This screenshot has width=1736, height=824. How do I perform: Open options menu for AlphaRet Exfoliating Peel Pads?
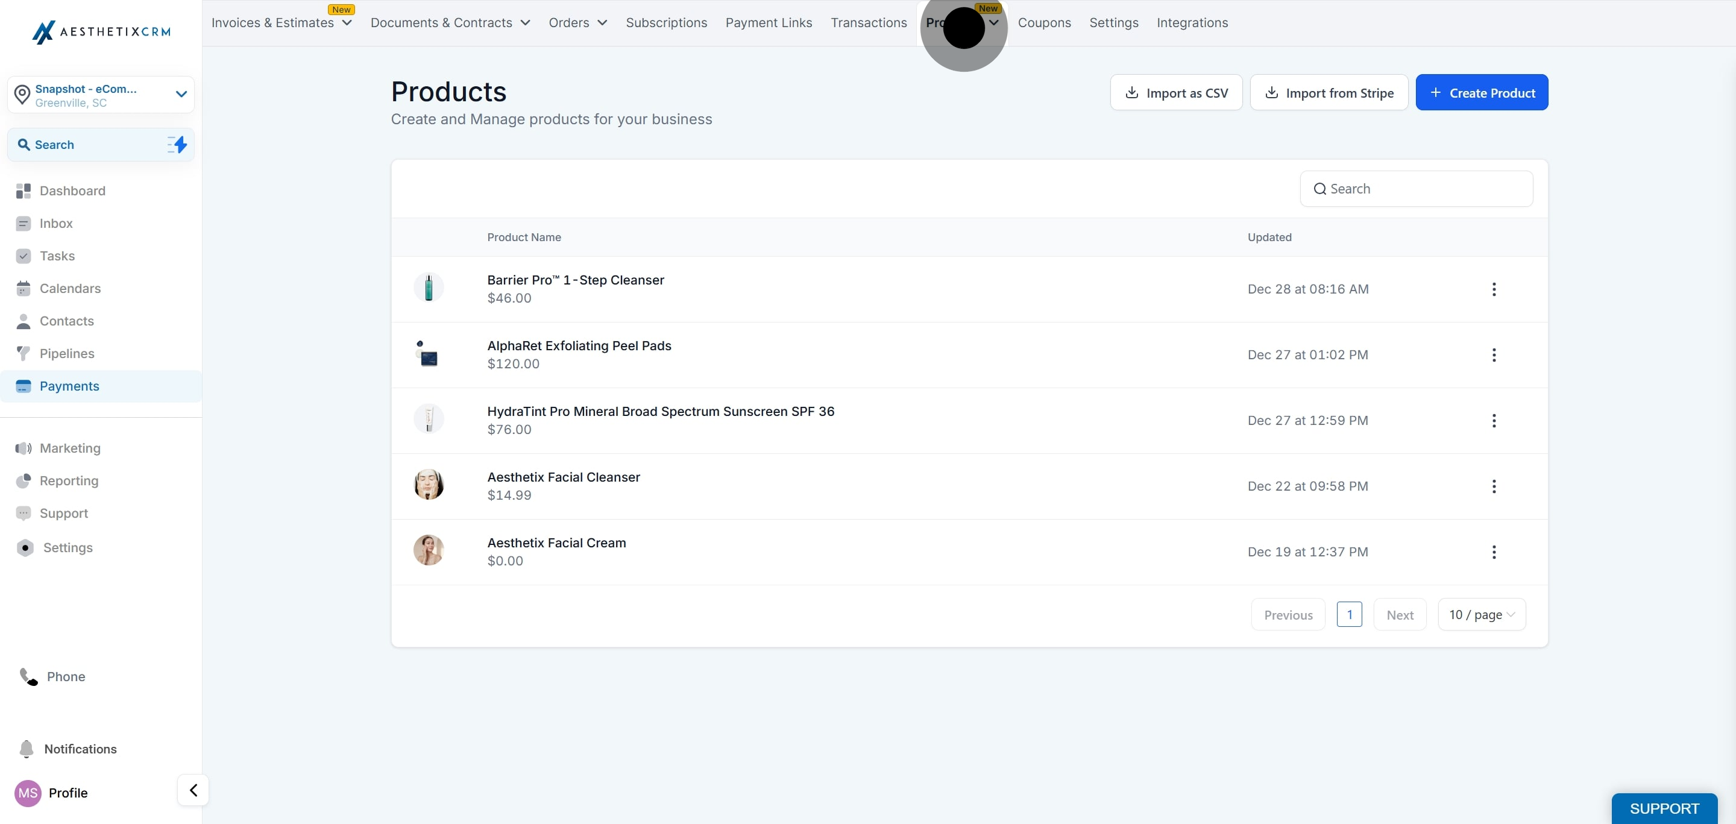[x=1494, y=355]
